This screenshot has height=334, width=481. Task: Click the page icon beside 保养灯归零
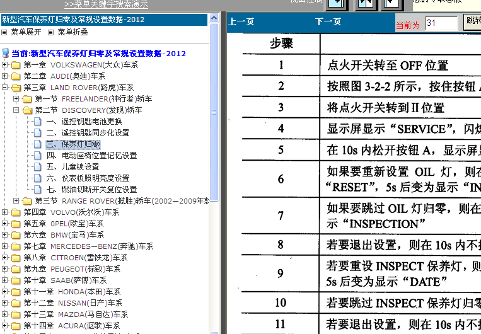tap(38, 144)
